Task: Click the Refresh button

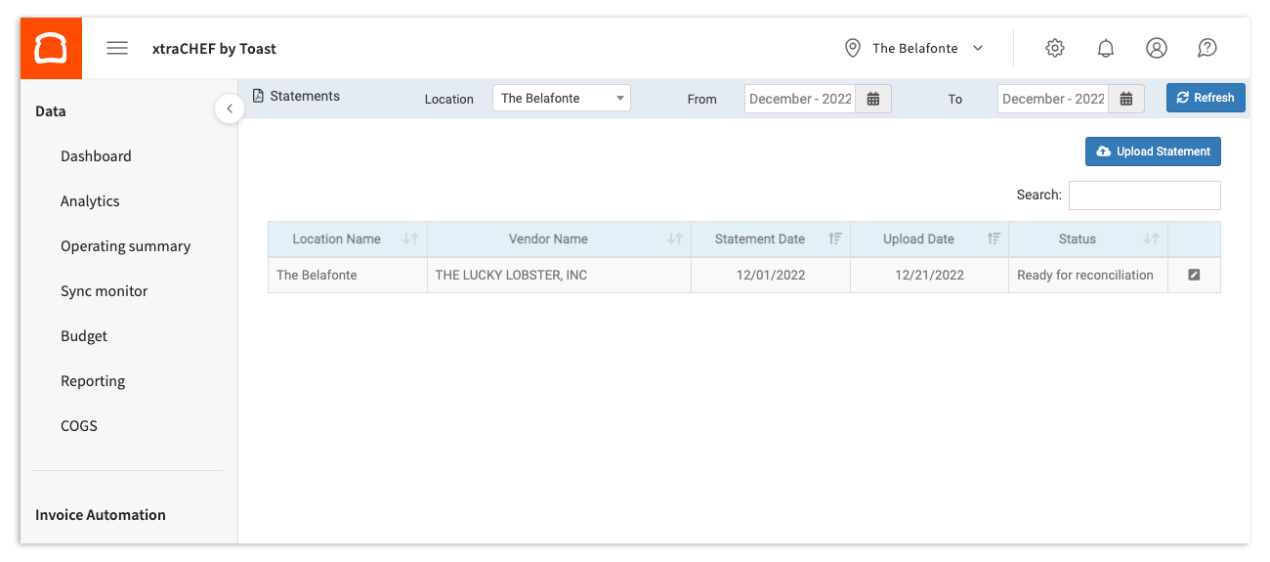Action: [x=1205, y=98]
